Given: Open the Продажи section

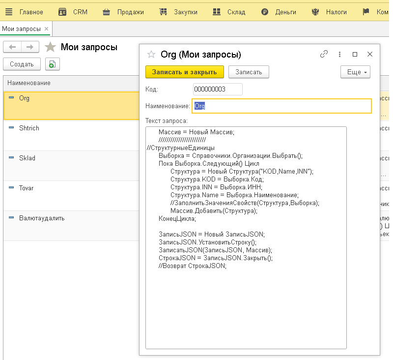Looking at the screenshot, I should 131,12.
